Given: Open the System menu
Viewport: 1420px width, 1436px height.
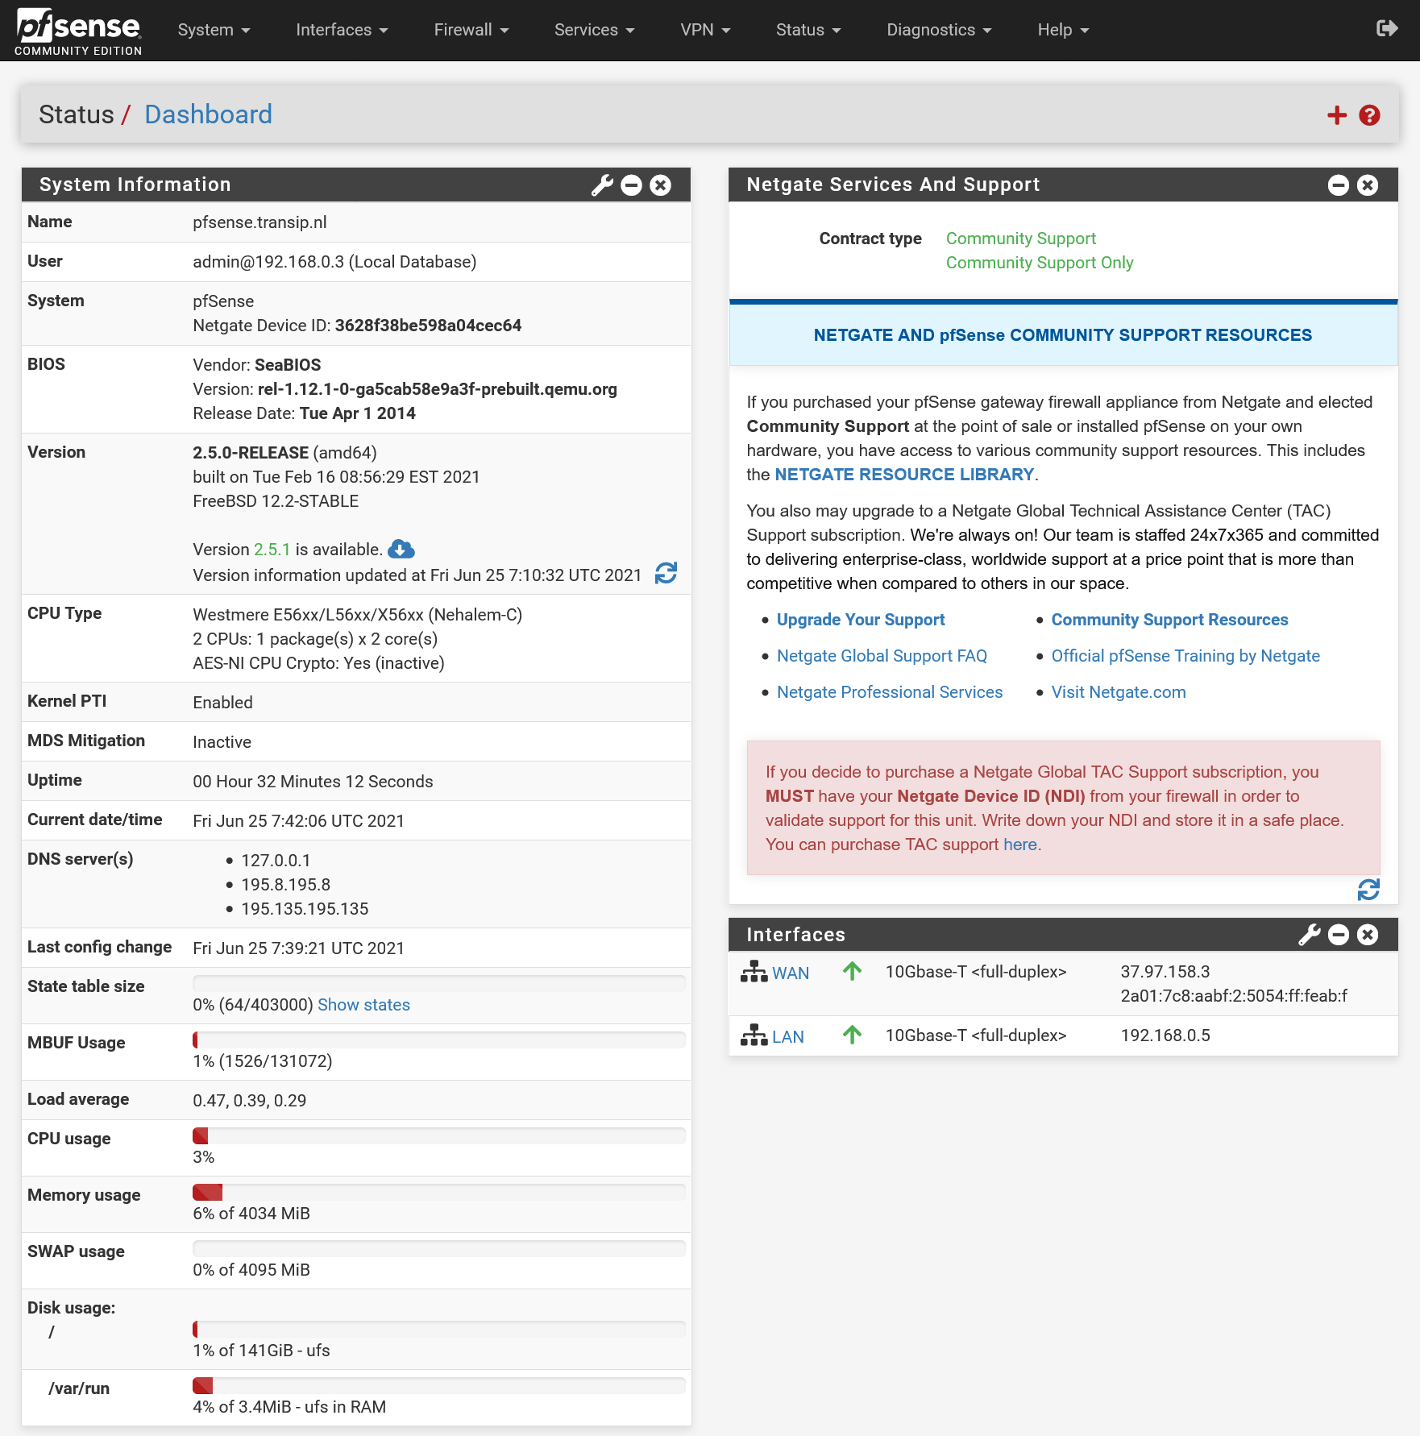Looking at the screenshot, I should click(214, 30).
